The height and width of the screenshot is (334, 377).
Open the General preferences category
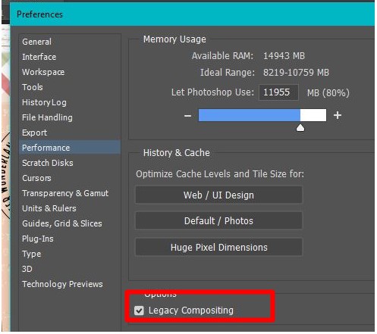coord(37,42)
